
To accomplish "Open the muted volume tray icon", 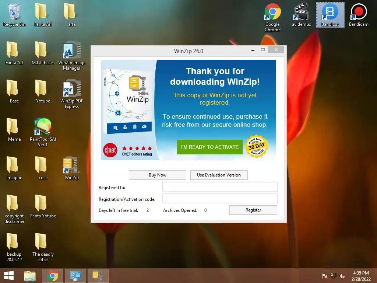I will pos(342,276).
